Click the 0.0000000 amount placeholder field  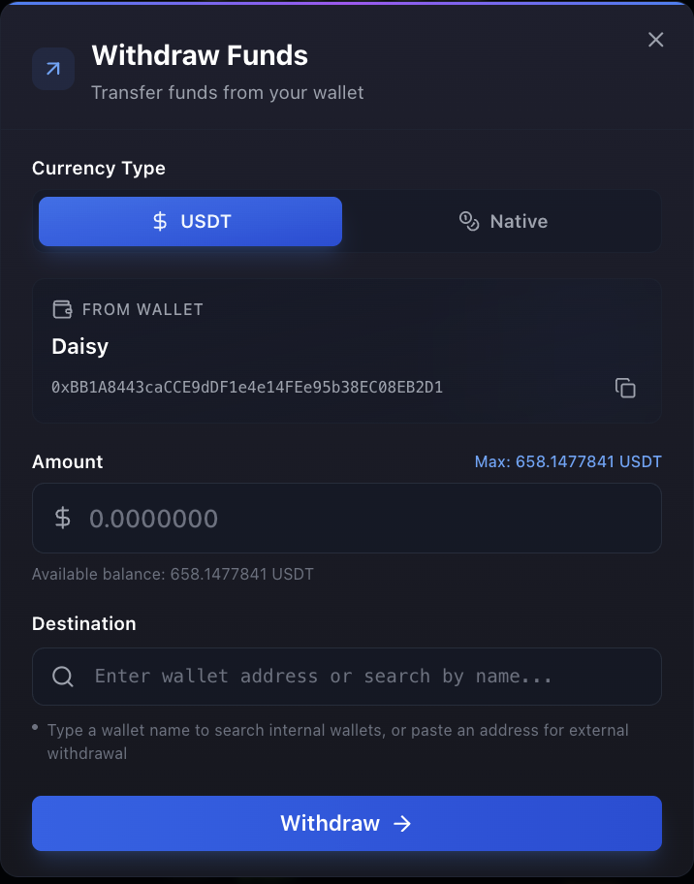tap(346, 518)
